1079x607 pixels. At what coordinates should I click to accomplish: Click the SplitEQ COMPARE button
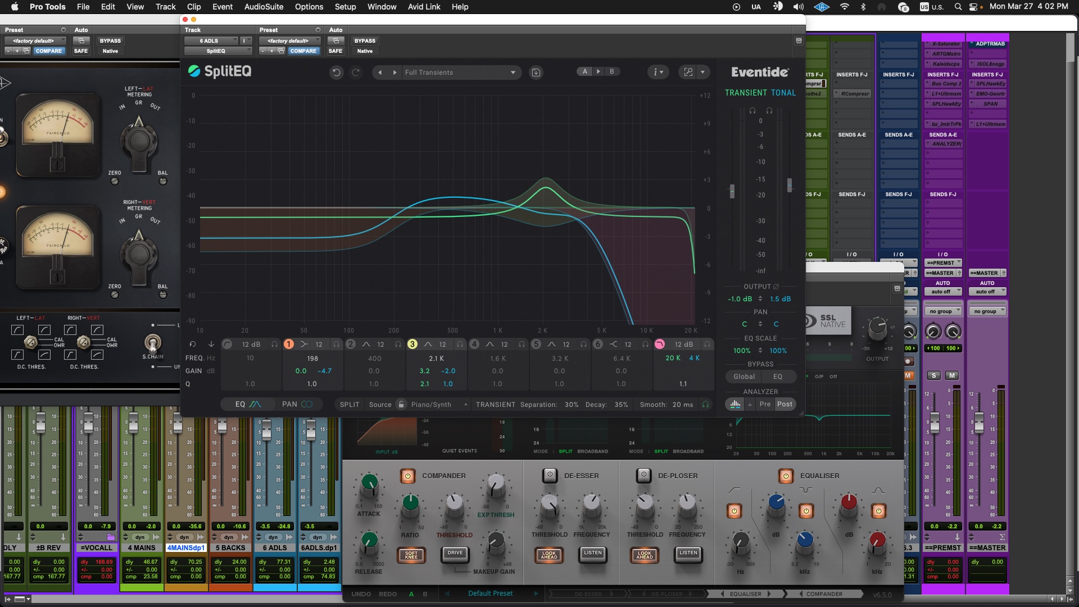303,51
